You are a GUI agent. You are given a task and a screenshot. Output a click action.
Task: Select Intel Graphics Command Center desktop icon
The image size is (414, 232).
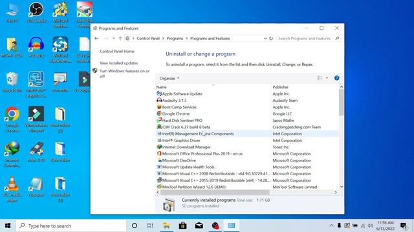click(x=36, y=84)
